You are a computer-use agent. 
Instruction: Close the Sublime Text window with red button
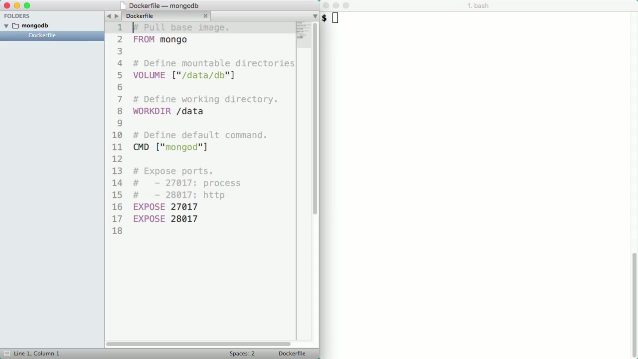pos(7,5)
